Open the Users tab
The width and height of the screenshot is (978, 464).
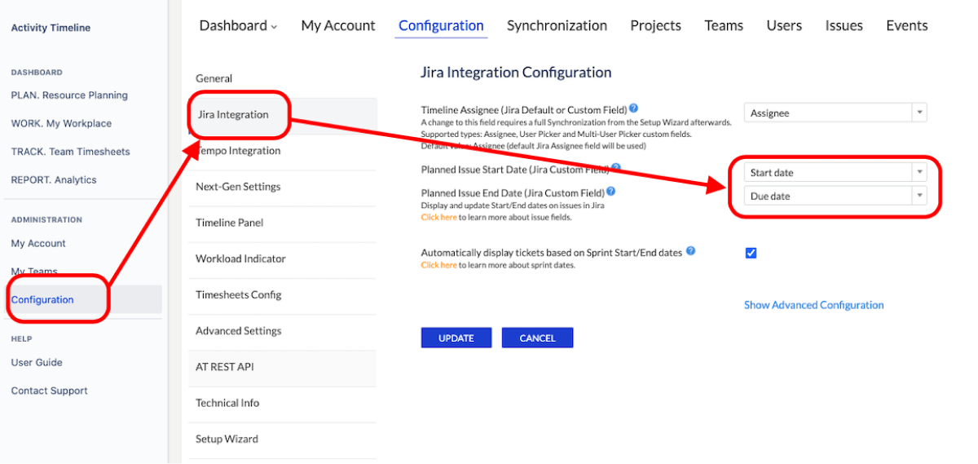(x=784, y=25)
